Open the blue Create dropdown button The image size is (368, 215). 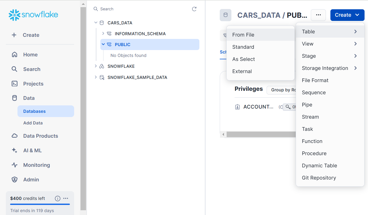[x=347, y=15]
